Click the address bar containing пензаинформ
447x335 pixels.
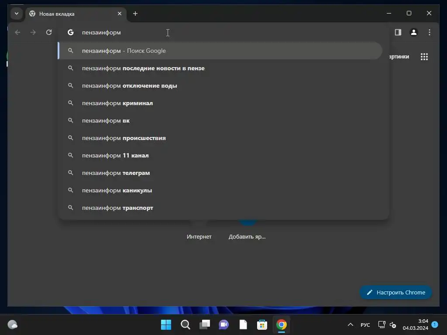224,32
